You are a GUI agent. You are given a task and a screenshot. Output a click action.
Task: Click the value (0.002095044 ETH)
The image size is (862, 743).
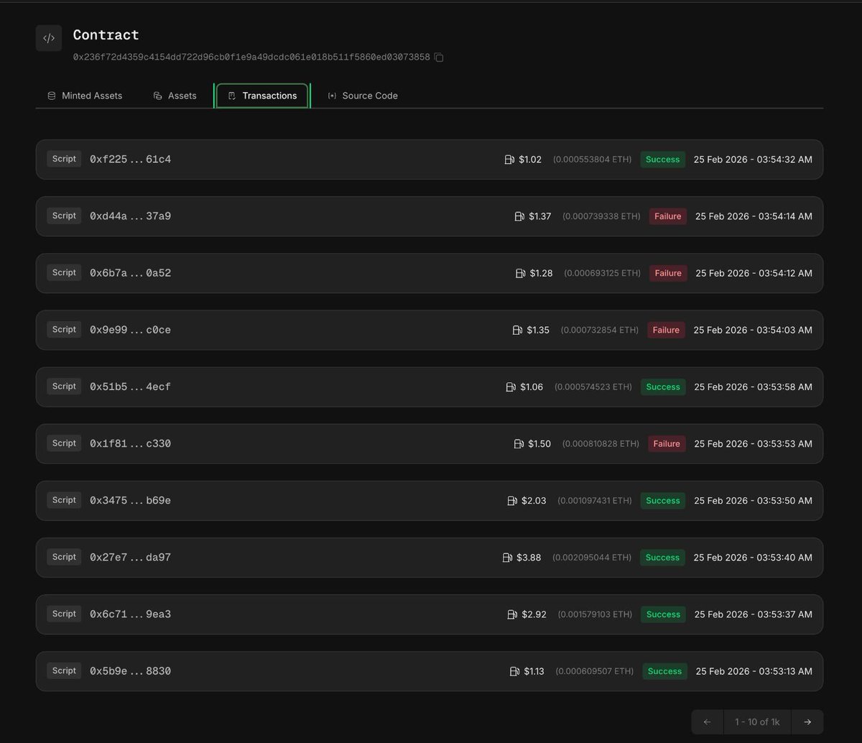coord(592,558)
